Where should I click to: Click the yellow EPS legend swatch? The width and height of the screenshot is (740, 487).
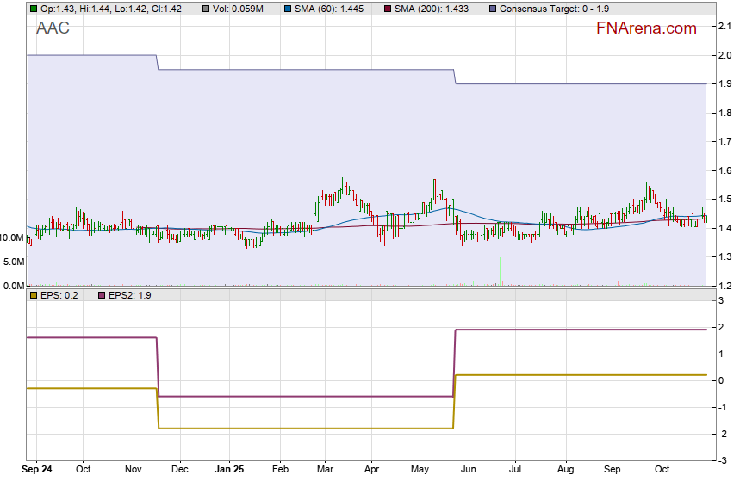tap(34, 295)
